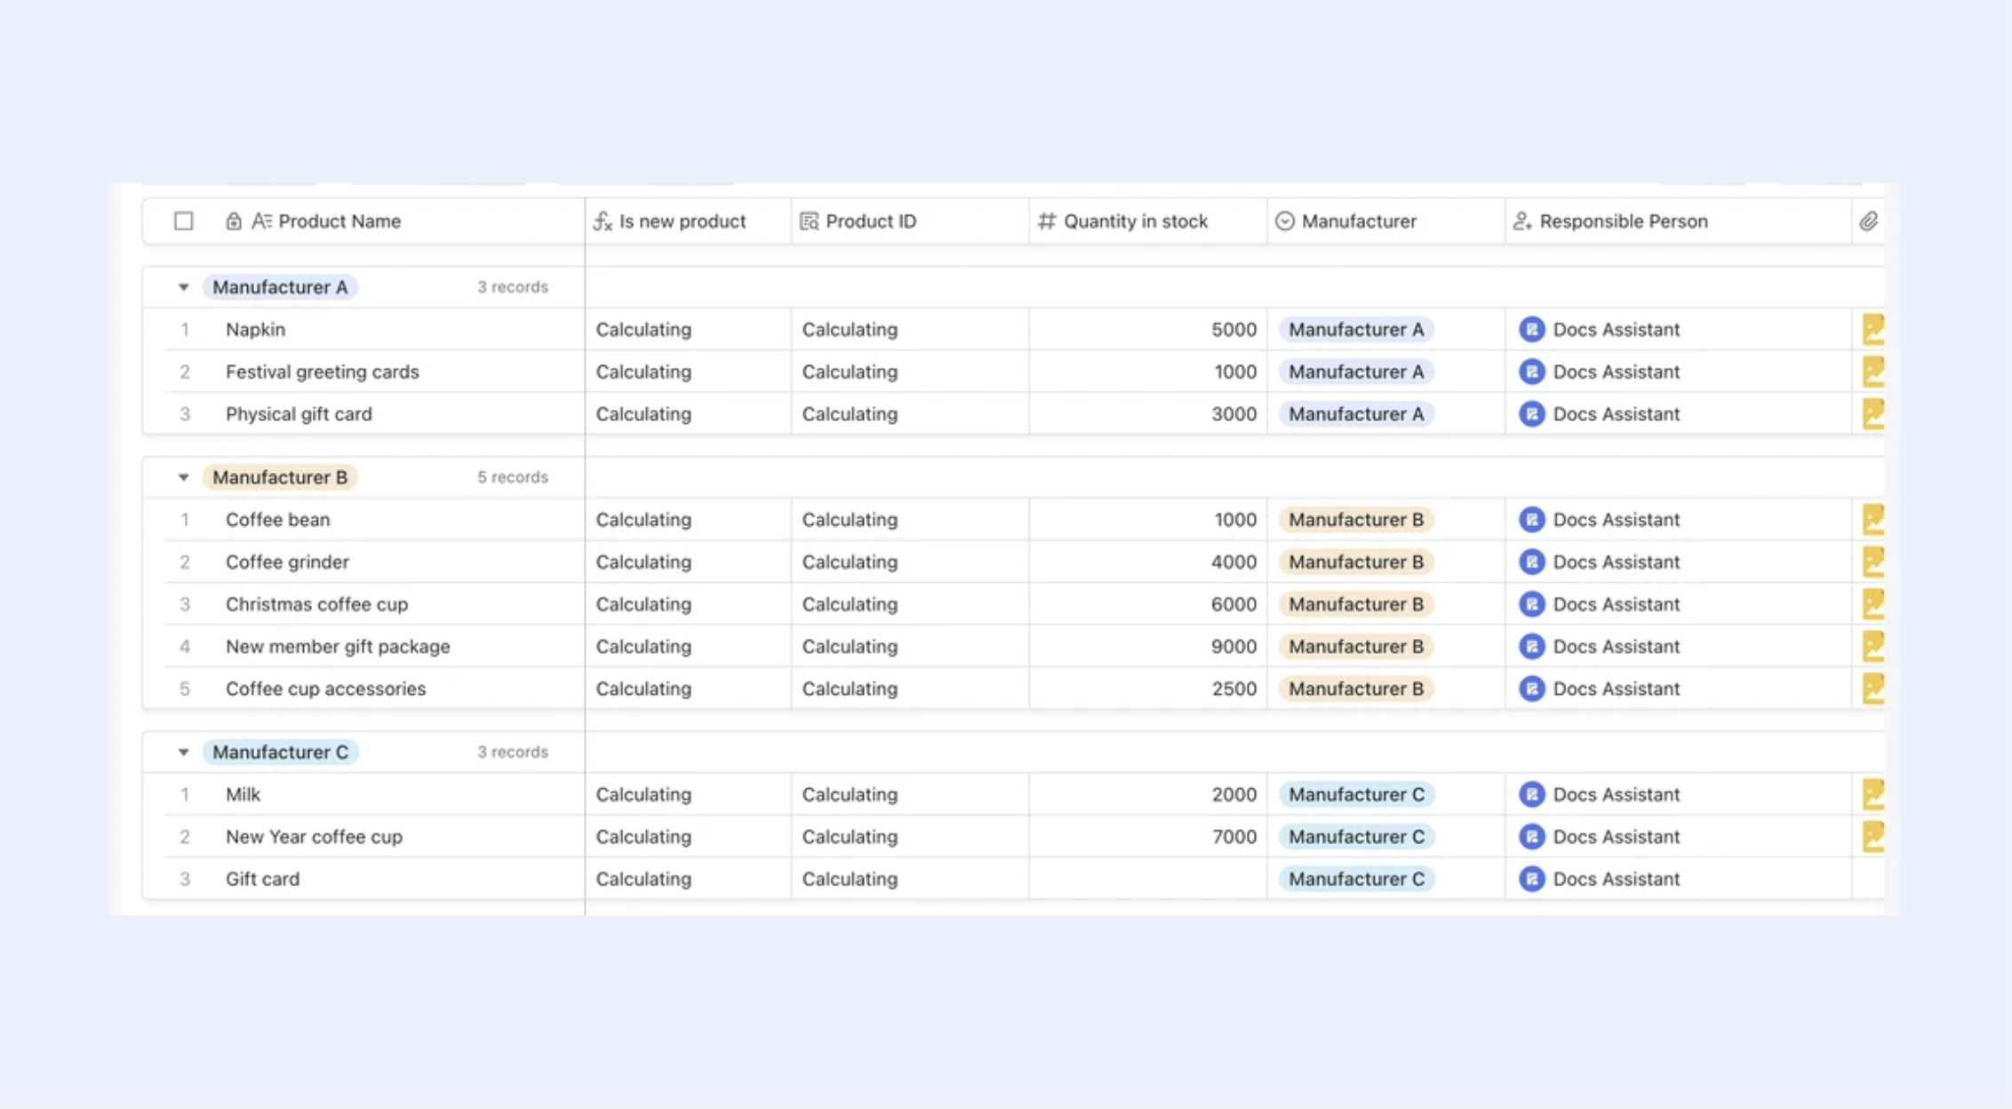Viewport: 2012px width, 1109px height.
Task: Click the Manufacturer C tag in Milk row
Action: pyautogui.click(x=1357, y=794)
